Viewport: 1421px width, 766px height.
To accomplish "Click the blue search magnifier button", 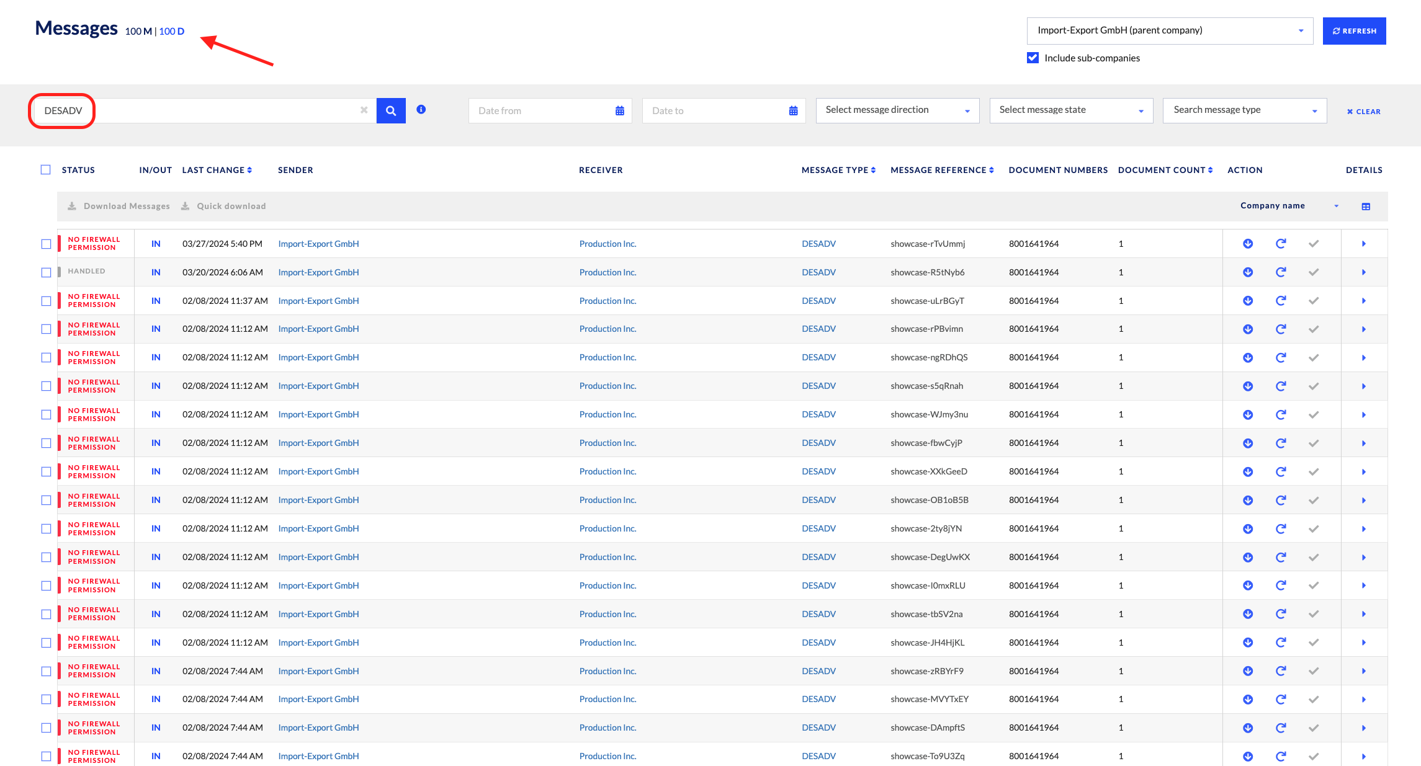I will 391,110.
